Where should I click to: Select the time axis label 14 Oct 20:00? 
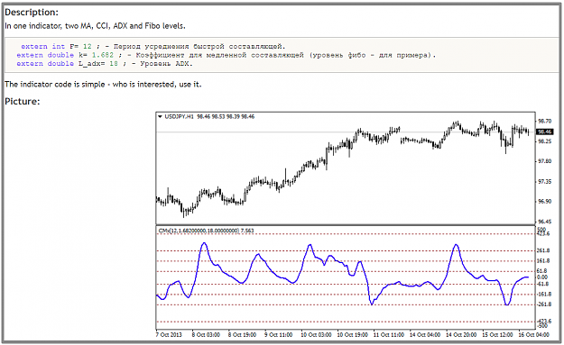pyautogui.click(x=461, y=334)
